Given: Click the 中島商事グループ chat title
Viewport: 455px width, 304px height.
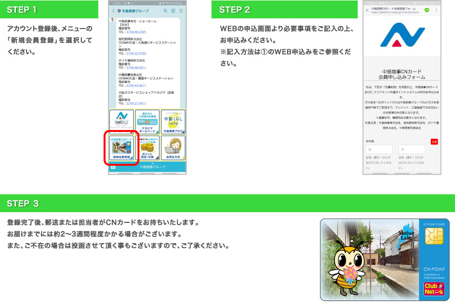Looking at the screenshot, I should click(x=135, y=11).
